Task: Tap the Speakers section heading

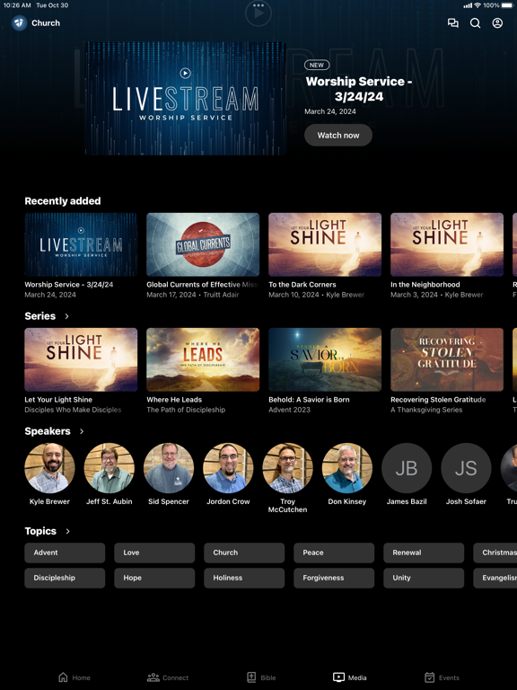Action: click(48, 431)
